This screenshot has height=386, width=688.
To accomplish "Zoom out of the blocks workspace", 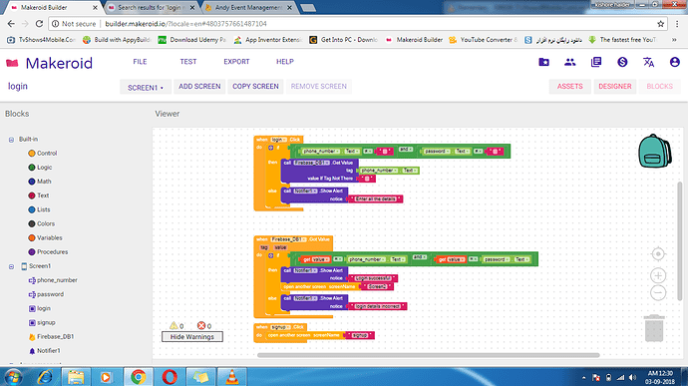I will pos(658,292).
